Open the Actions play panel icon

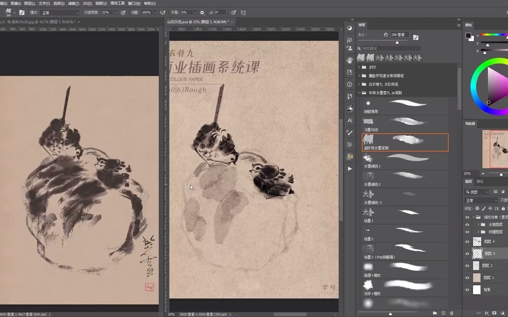(350, 168)
